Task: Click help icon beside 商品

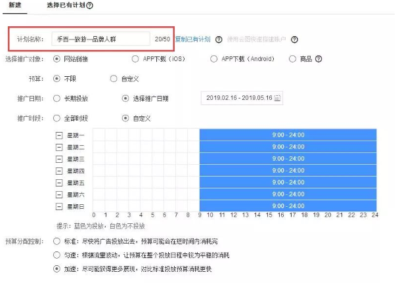Action: point(319,59)
